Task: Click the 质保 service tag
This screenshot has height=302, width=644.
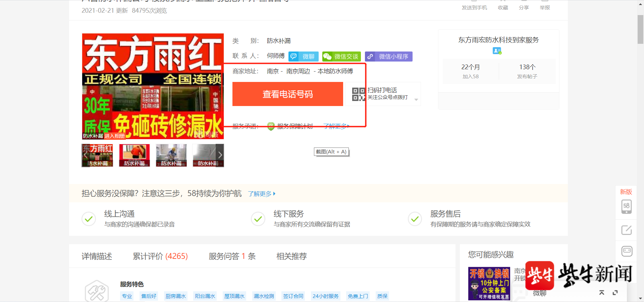Action: tap(382, 296)
